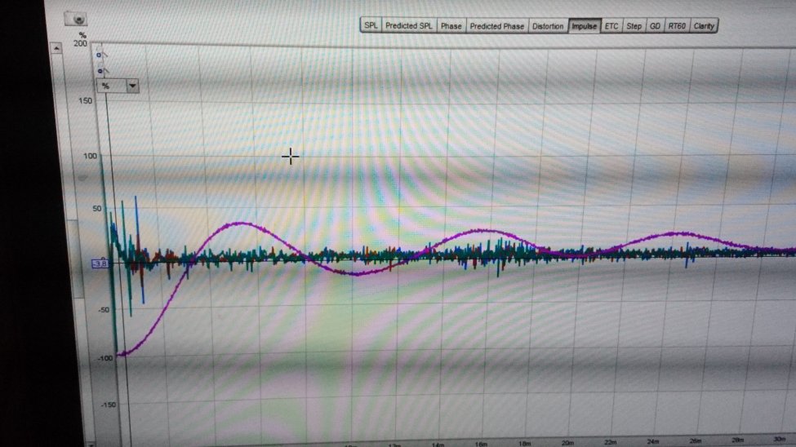
Task: Click the 20m time axis label
Action: [567, 443]
